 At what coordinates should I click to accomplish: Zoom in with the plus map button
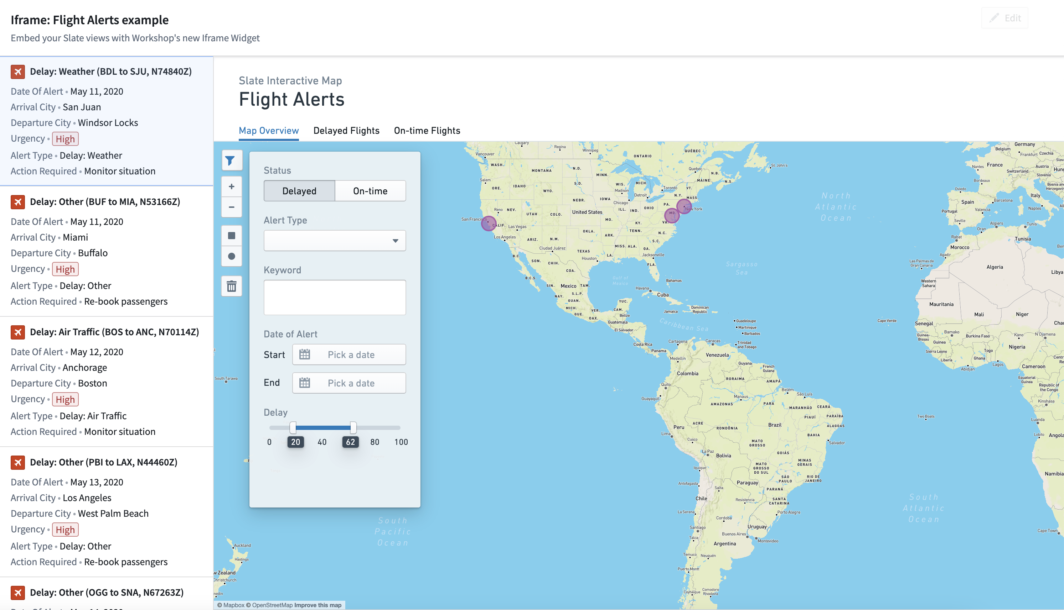232,186
